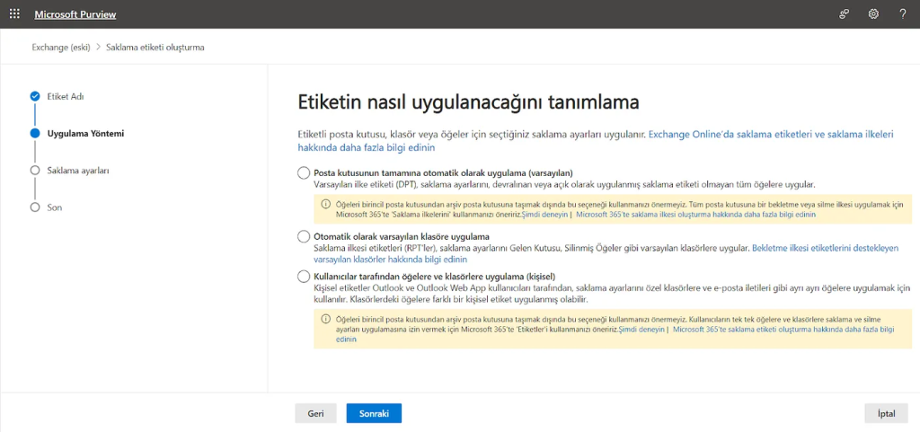920x432 pixels.
Task: Click the breadcrumb chevron separator
Action: click(98, 47)
